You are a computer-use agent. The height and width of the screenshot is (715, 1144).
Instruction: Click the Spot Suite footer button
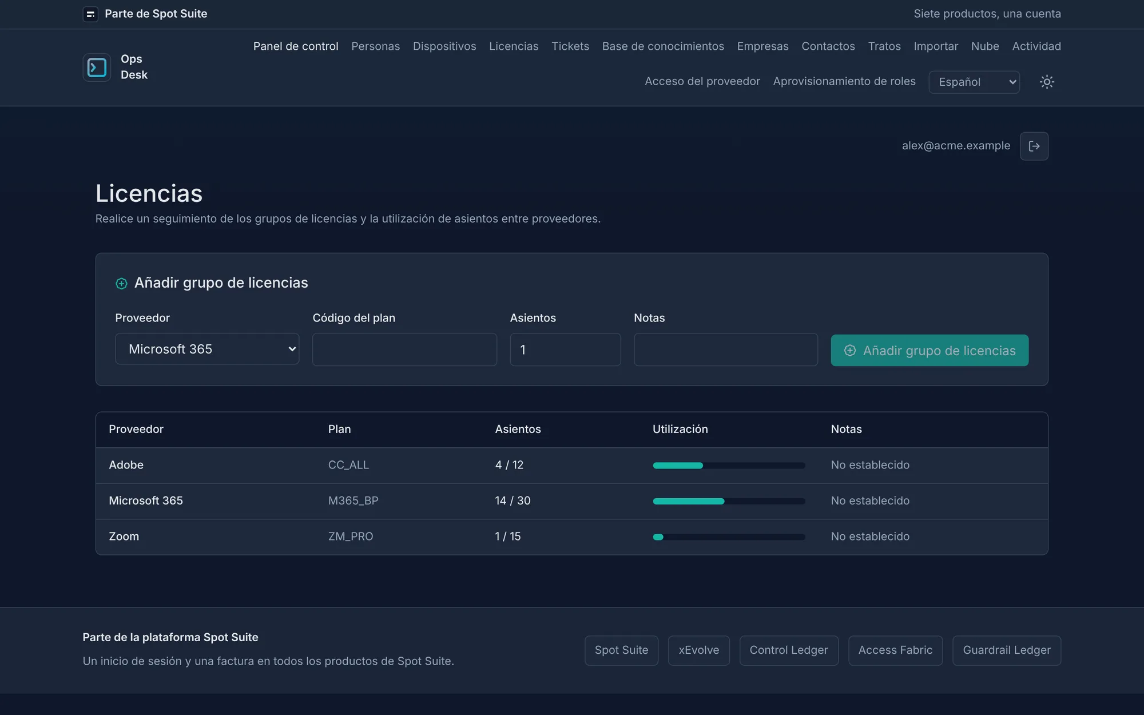click(621, 650)
